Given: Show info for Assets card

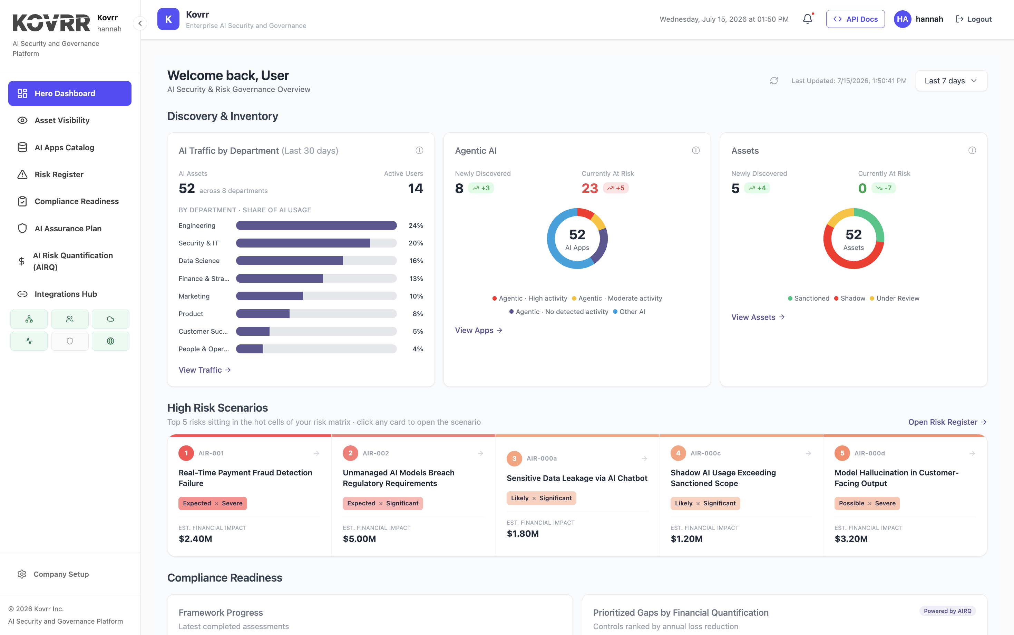Looking at the screenshot, I should coord(972,150).
